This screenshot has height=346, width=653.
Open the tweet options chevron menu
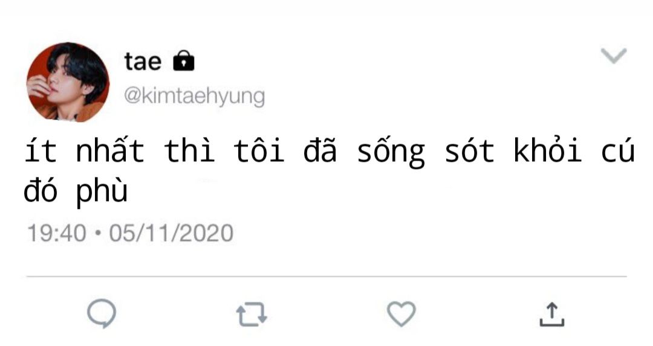pos(614,56)
